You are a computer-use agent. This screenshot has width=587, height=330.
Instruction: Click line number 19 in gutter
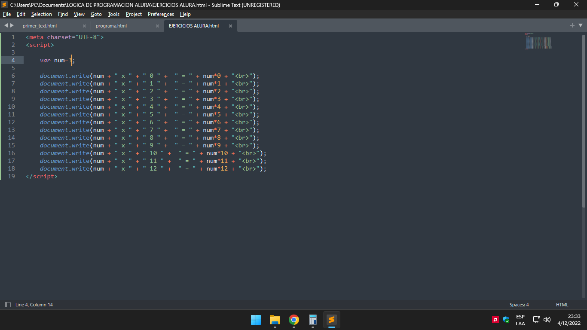(12, 176)
